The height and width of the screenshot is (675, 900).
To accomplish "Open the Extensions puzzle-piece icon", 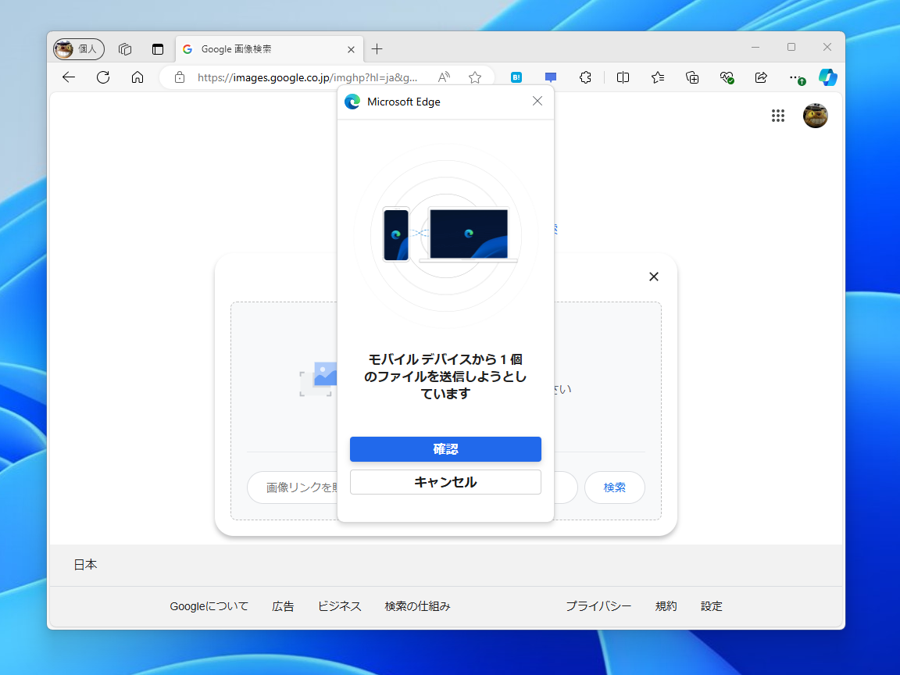I will (x=585, y=77).
